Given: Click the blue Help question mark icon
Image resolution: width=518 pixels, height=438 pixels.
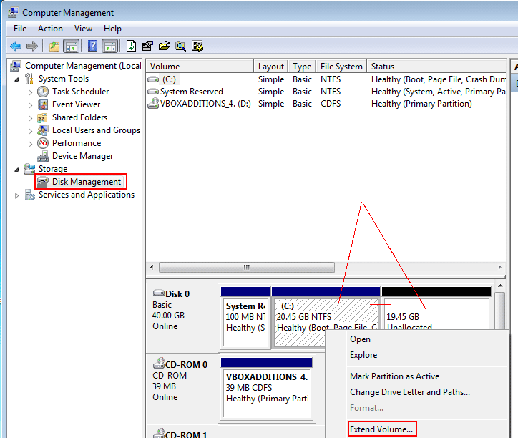Looking at the screenshot, I should point(93,46).
